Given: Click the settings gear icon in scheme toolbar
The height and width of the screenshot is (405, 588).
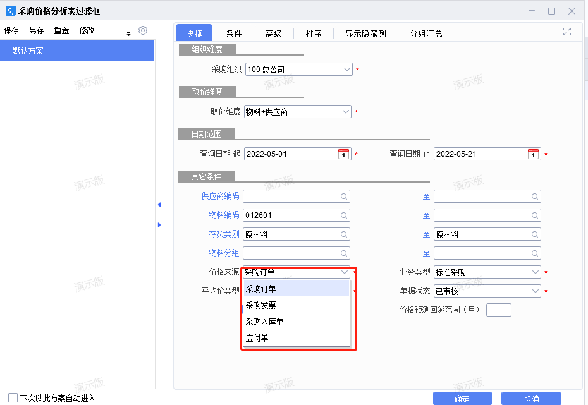Looking at the screenshot, I should point(143,30).
